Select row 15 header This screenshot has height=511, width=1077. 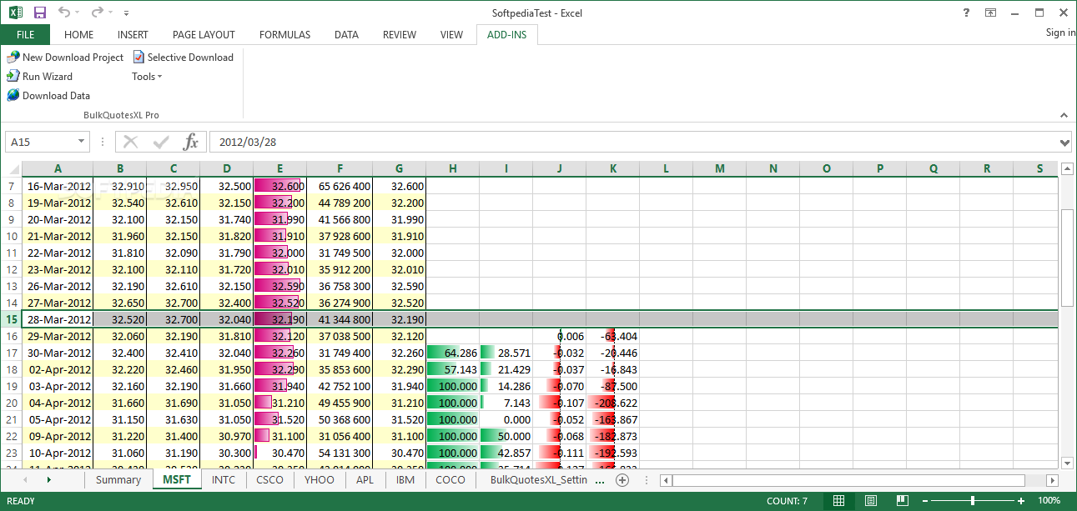tap(12, 319)
